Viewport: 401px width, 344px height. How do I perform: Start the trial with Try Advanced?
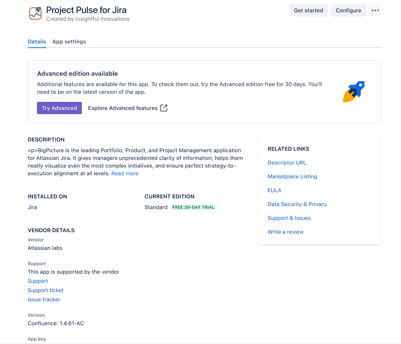[x=59, y=108]
